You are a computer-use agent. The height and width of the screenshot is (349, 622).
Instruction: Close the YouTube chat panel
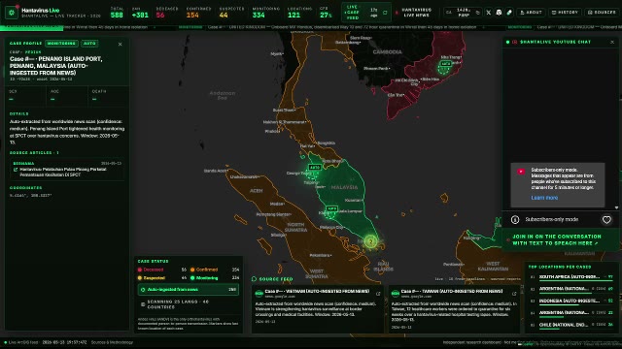pos(612,42)
